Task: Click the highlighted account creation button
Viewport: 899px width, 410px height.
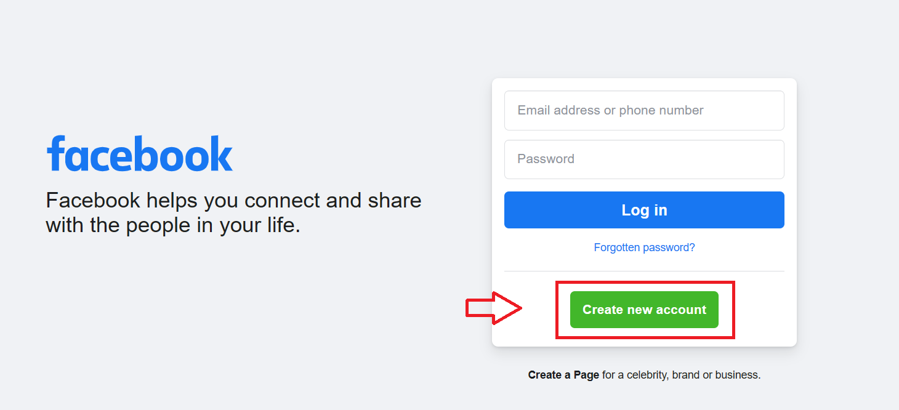Action: (644, 310)
